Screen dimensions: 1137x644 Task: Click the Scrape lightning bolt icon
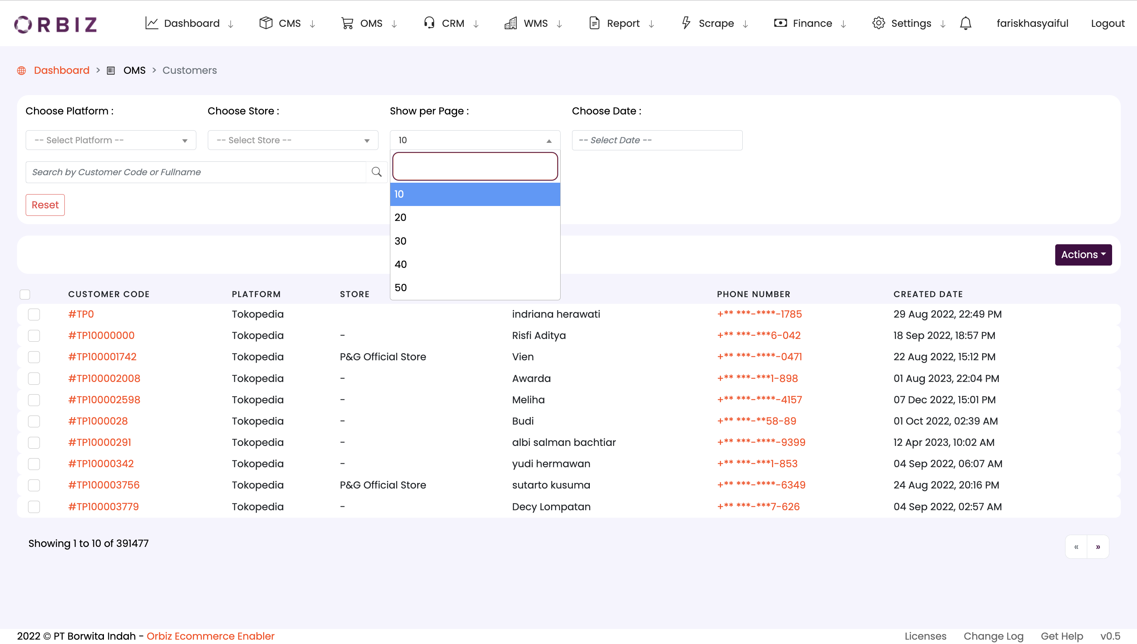tap(686, 23)
